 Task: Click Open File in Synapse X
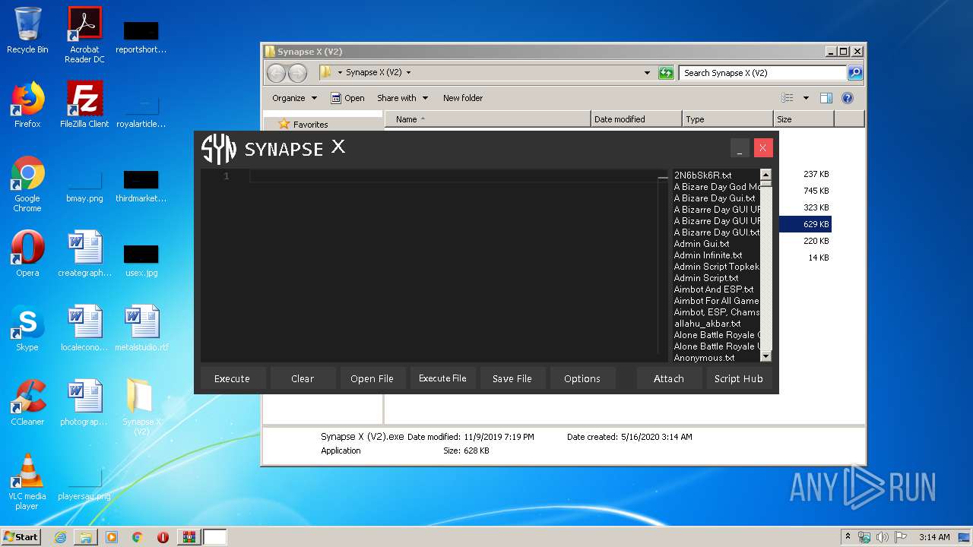click(372, 378)
